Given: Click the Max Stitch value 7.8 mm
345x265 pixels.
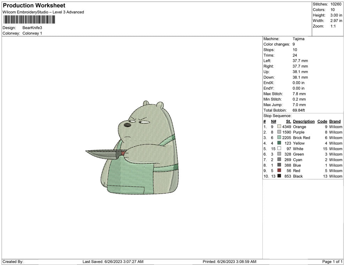Looking at the screenshot, I should 299,94.
